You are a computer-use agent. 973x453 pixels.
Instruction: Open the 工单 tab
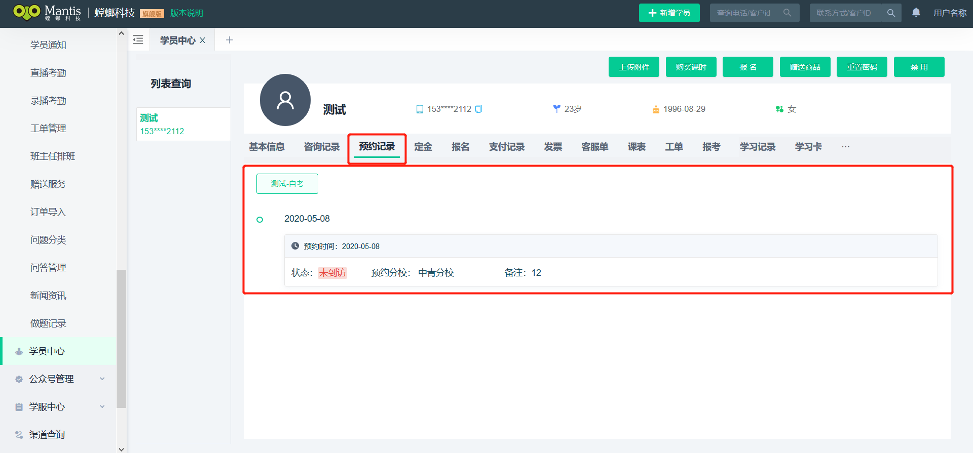[674, 147]
